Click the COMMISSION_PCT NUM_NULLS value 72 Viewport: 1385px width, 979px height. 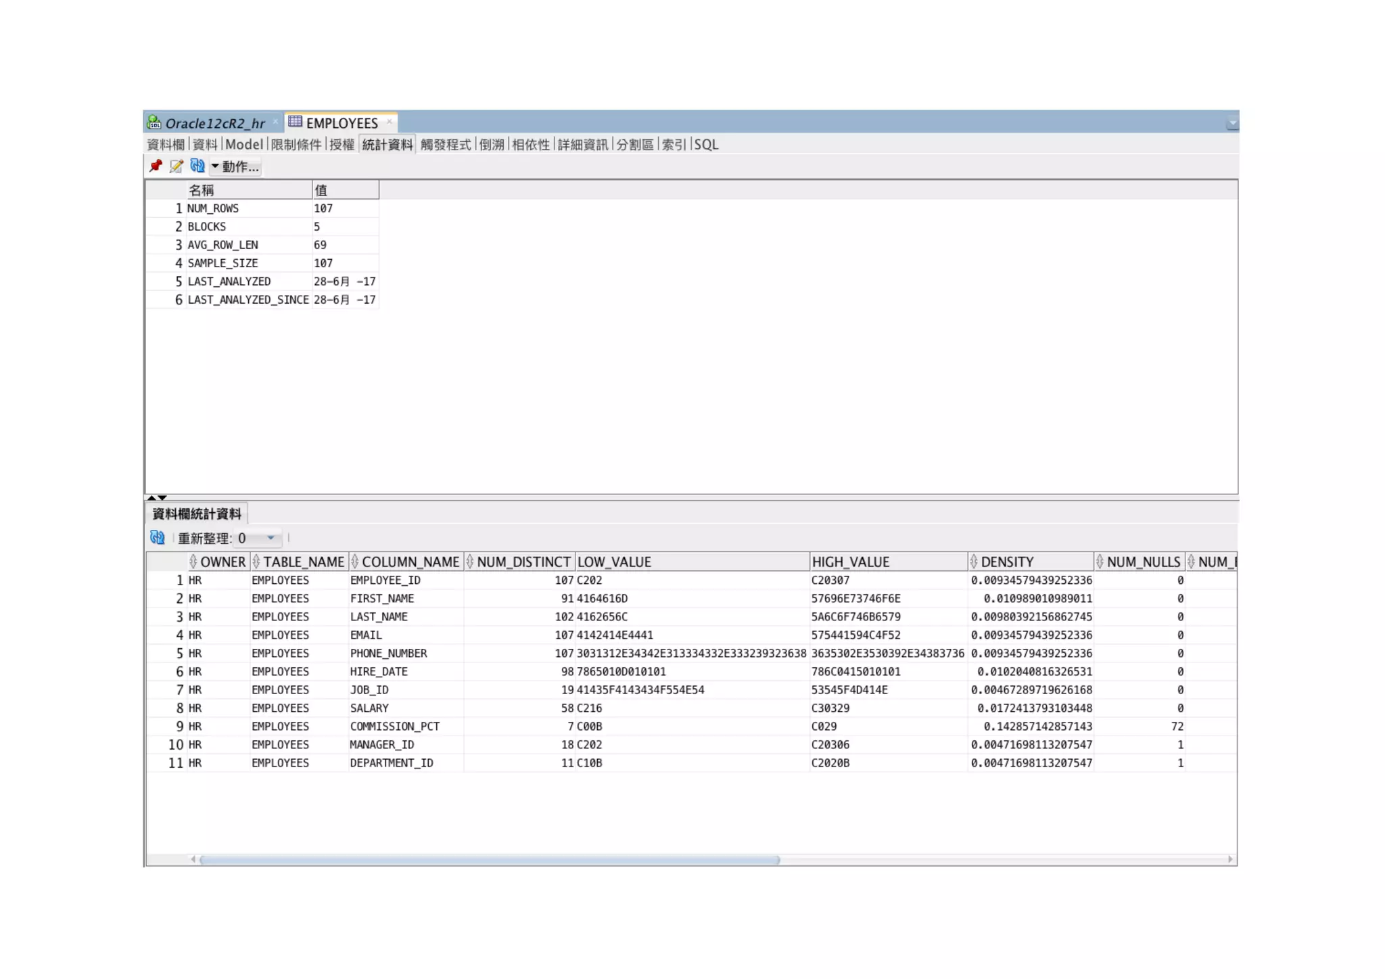(x=1177, y=727)
